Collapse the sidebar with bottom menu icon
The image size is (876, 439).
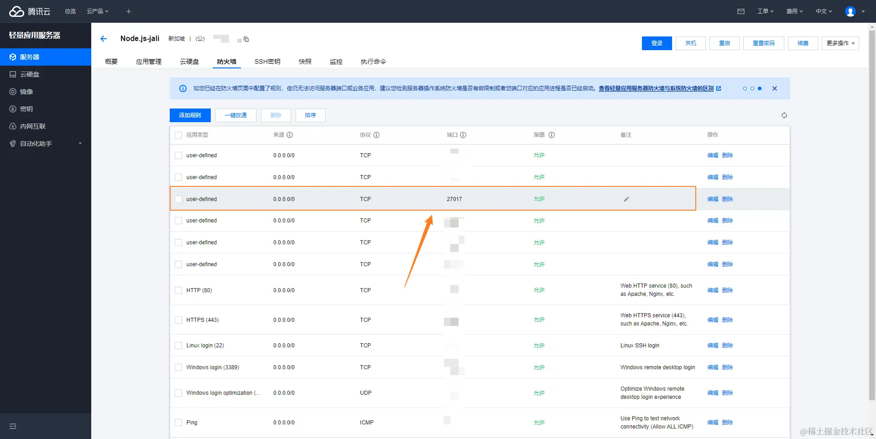[13, 426]
